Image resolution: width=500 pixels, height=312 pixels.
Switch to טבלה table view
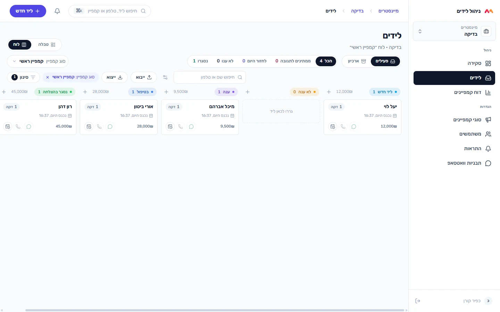click(x=47, y=44)
